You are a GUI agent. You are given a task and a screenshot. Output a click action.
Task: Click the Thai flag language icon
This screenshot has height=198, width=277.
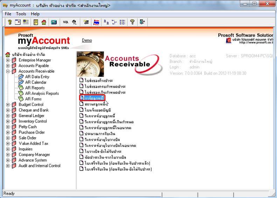(x=96, y=22)
